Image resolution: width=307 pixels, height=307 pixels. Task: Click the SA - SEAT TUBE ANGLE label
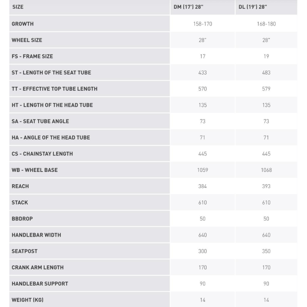coord(40,121)
